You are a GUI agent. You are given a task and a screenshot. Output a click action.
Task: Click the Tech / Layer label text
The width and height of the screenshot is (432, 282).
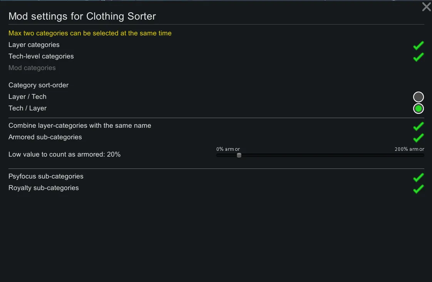[x=27, y=108]
